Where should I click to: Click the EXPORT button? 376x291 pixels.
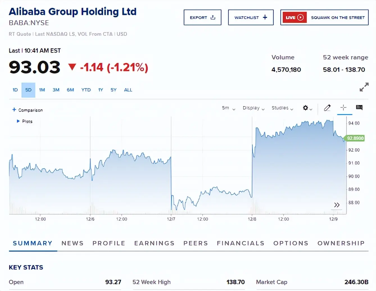[x=202, y=17]
